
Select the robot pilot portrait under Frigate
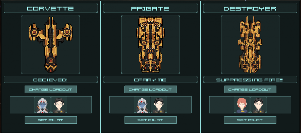pyautogui.click(x=142, y=105)
